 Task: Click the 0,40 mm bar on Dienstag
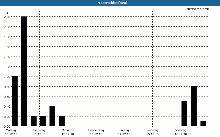(52, 116)
